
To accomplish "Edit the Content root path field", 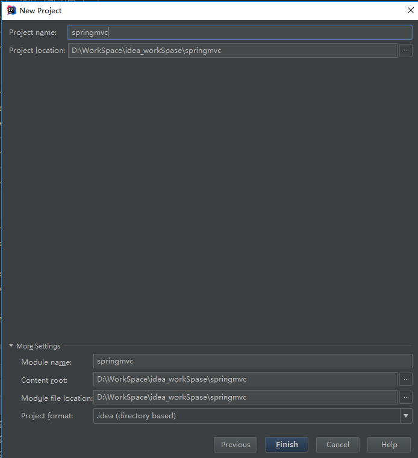I will click(x=245, y=379).
